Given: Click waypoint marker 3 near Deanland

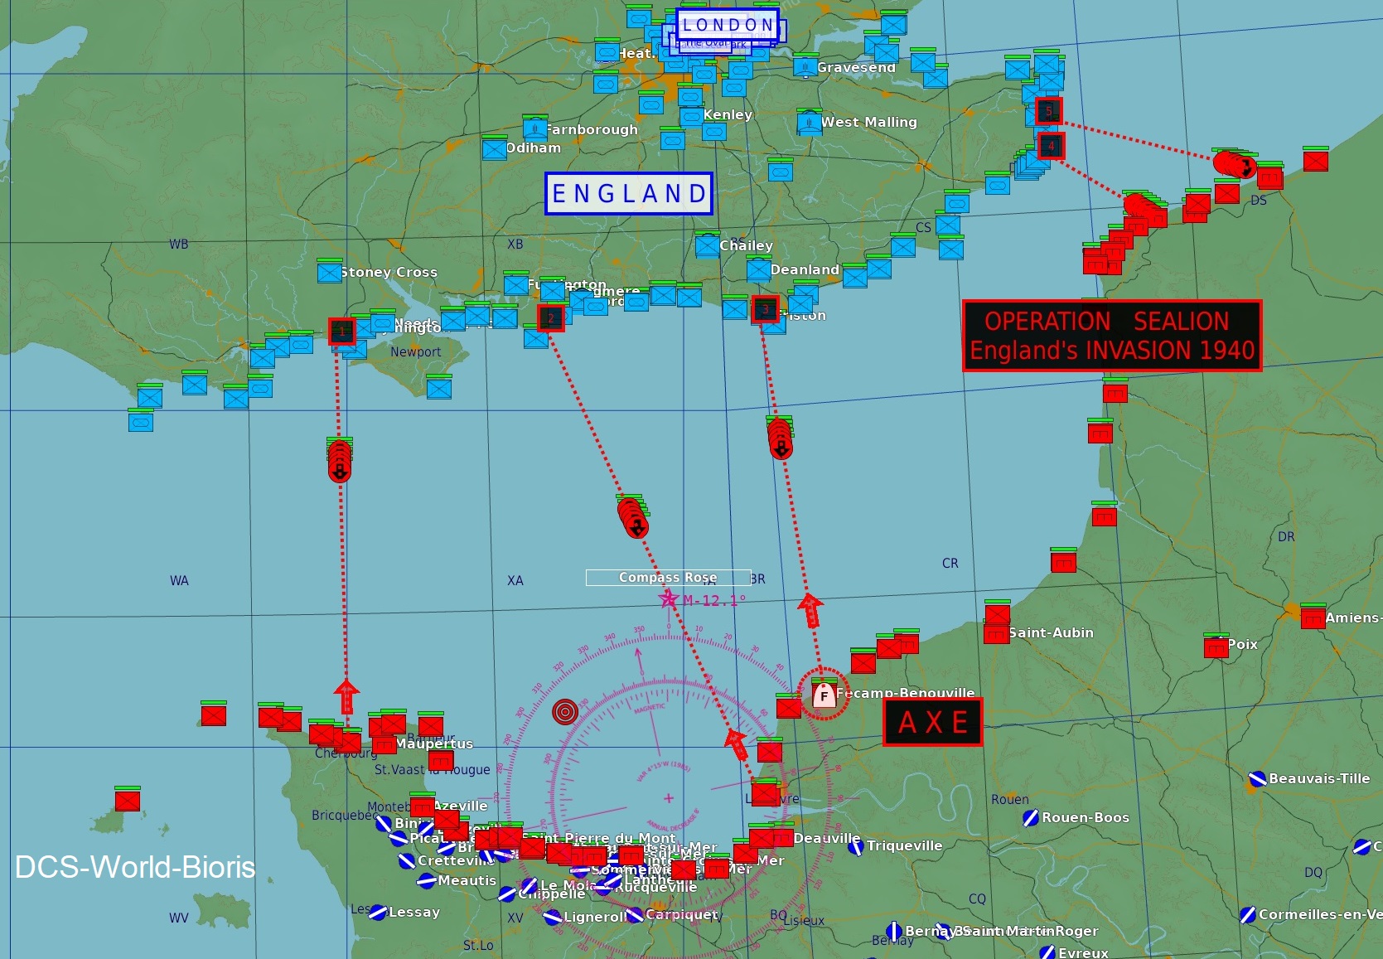Looking at the screenshot, I should pos(765,309).
